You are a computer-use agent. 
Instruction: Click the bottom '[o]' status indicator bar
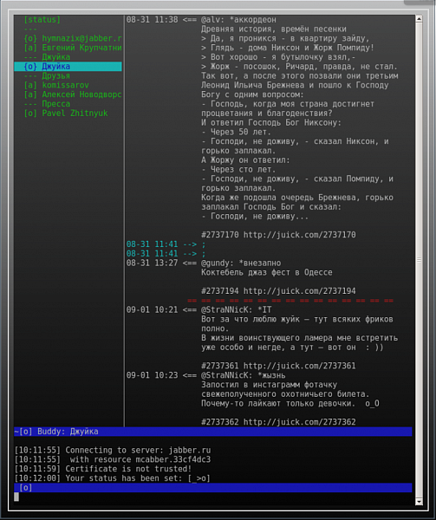pos(213,487)
